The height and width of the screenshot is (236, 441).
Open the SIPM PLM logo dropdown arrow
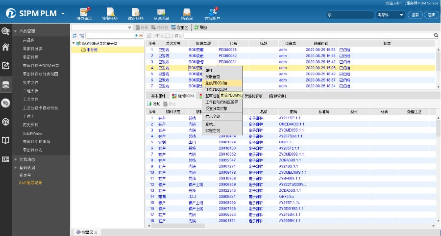pyautogui.click(x=63, y=13)
